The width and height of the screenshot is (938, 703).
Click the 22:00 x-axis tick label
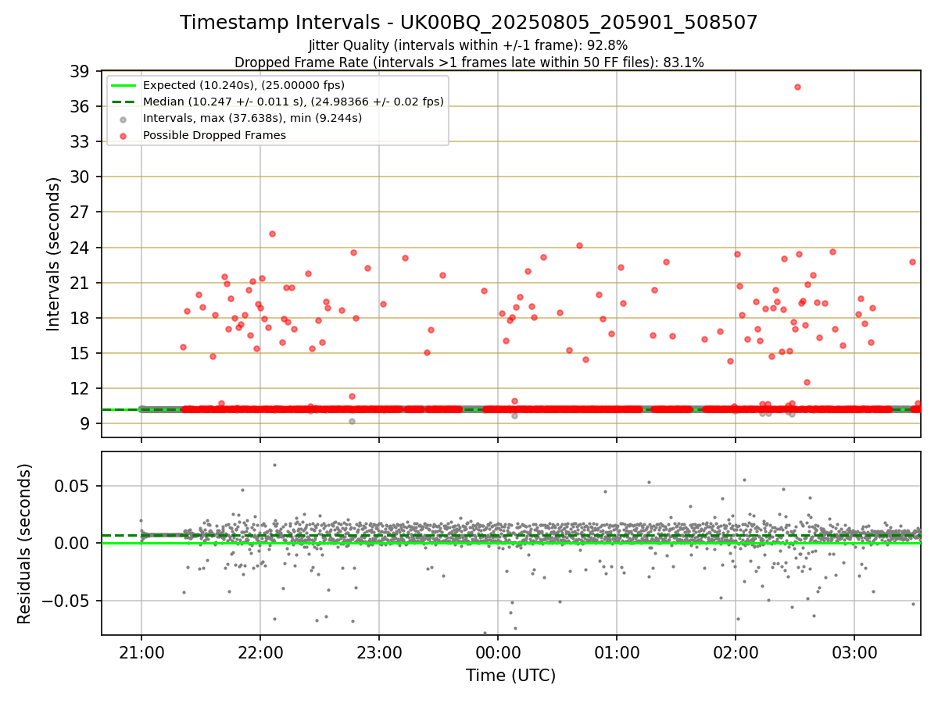tap(260, 652)
